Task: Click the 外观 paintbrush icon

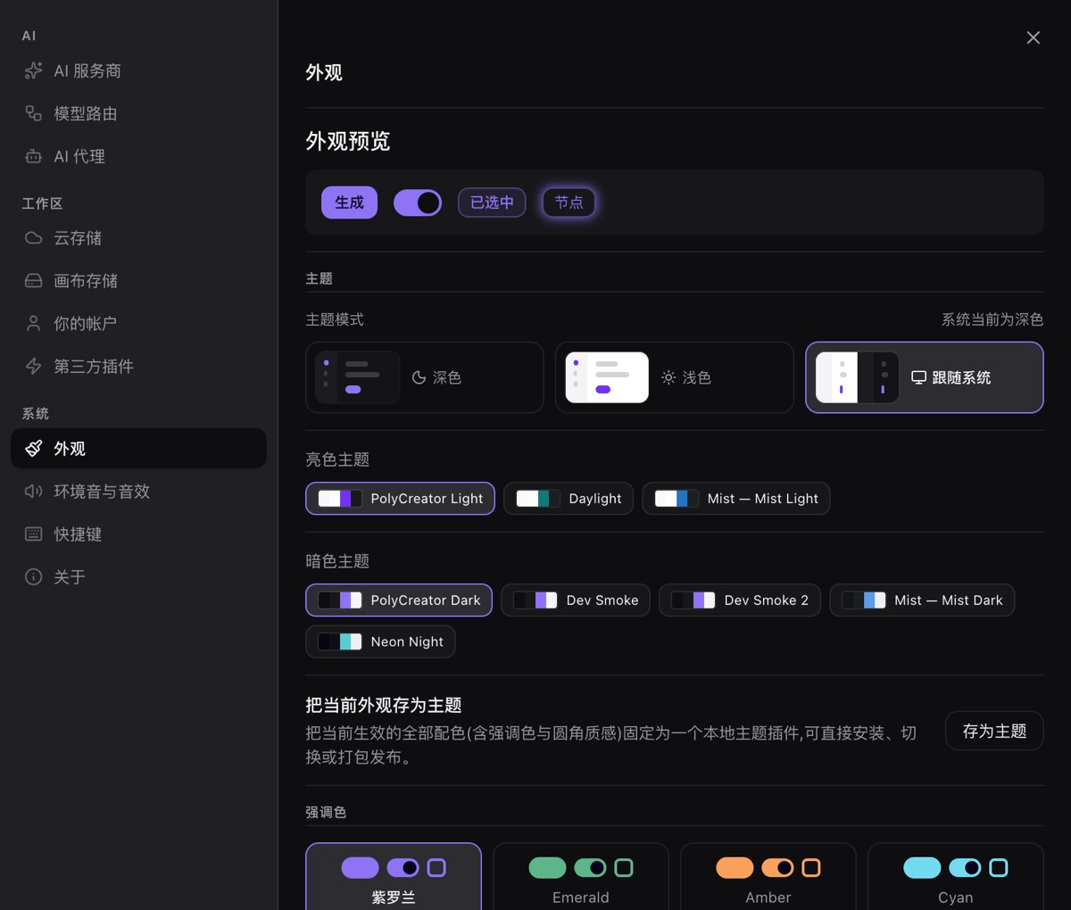Action: coord(33,449)
